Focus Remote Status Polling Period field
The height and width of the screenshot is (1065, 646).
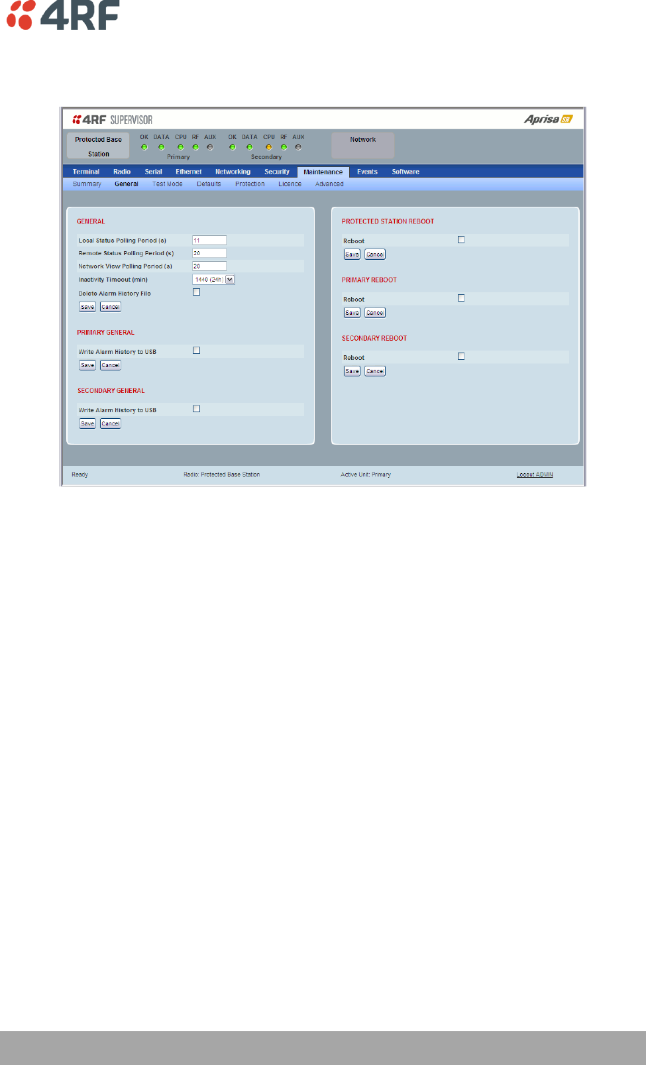[209, 253]
